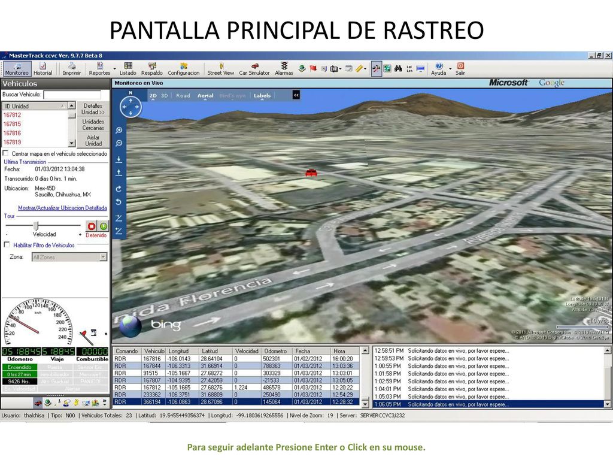
Task: Open the Monitoreo view in toolbar
Action: coord(17,68)
